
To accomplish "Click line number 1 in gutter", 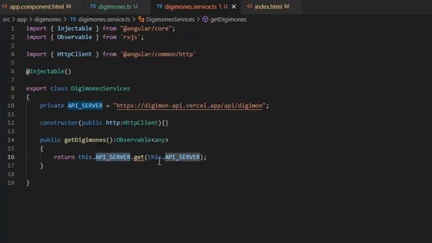I will (x=12, y=28).
